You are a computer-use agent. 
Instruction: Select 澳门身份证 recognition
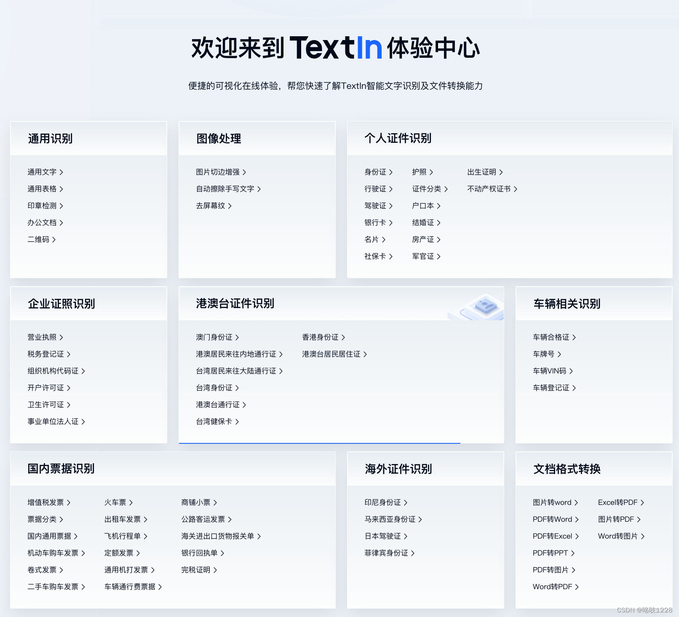[215, 337]
